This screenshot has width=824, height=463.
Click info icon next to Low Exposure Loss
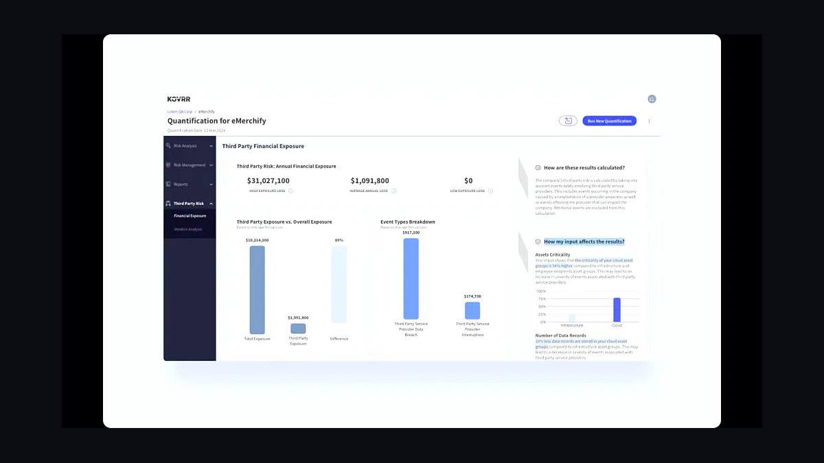pos(490,191)
